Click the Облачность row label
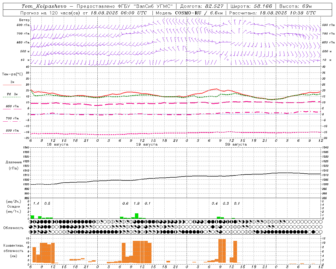The height and width of the screenshot is (269, 336). point(13,228)
